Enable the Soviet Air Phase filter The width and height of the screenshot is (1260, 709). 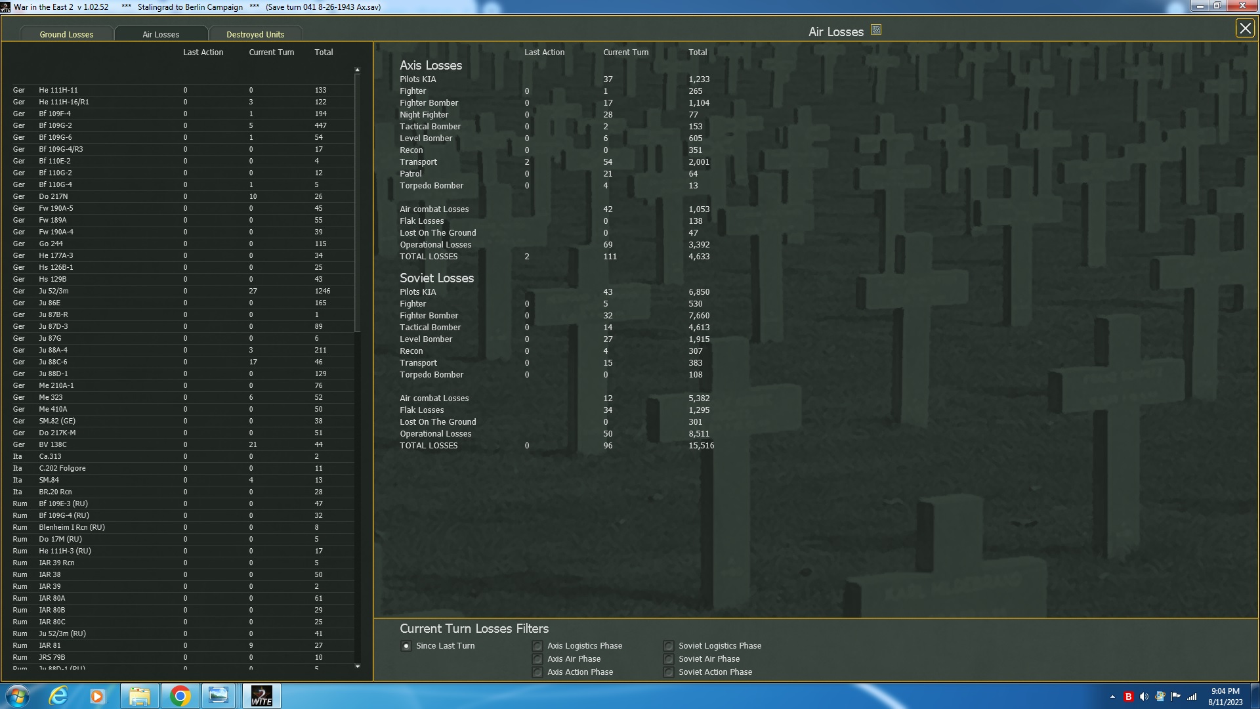point(668,659)
